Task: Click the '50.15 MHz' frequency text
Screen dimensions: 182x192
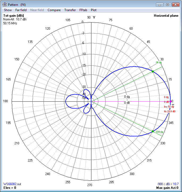Action: point(10,23)
